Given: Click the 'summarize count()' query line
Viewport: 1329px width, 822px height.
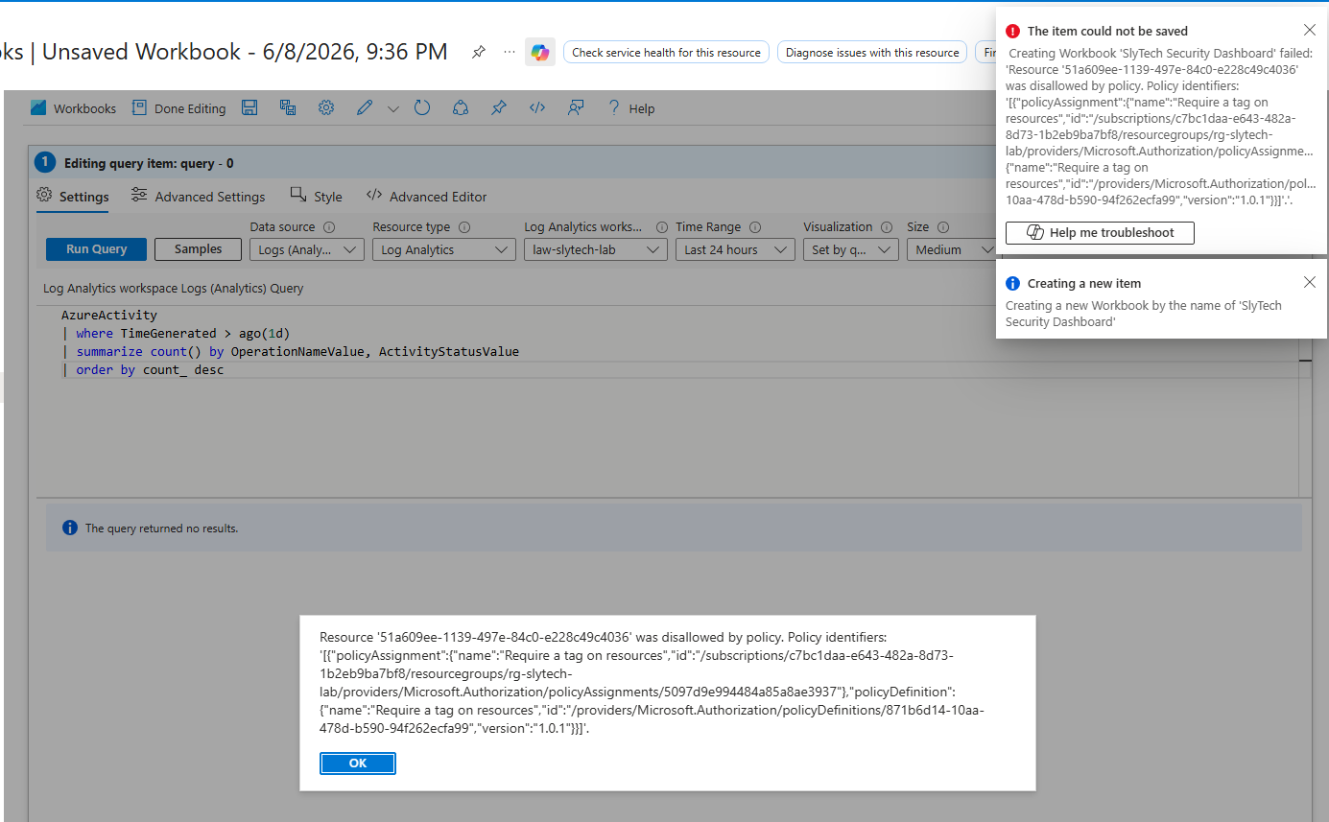Looking at the screenshot, I should click(290, 351).
